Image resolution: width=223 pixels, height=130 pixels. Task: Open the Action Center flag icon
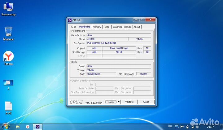point(182,127)
